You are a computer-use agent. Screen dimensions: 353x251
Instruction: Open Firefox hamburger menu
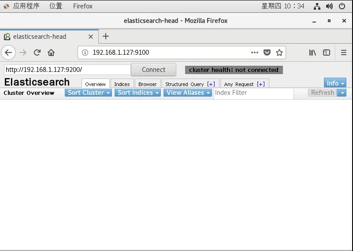(344, 52)
